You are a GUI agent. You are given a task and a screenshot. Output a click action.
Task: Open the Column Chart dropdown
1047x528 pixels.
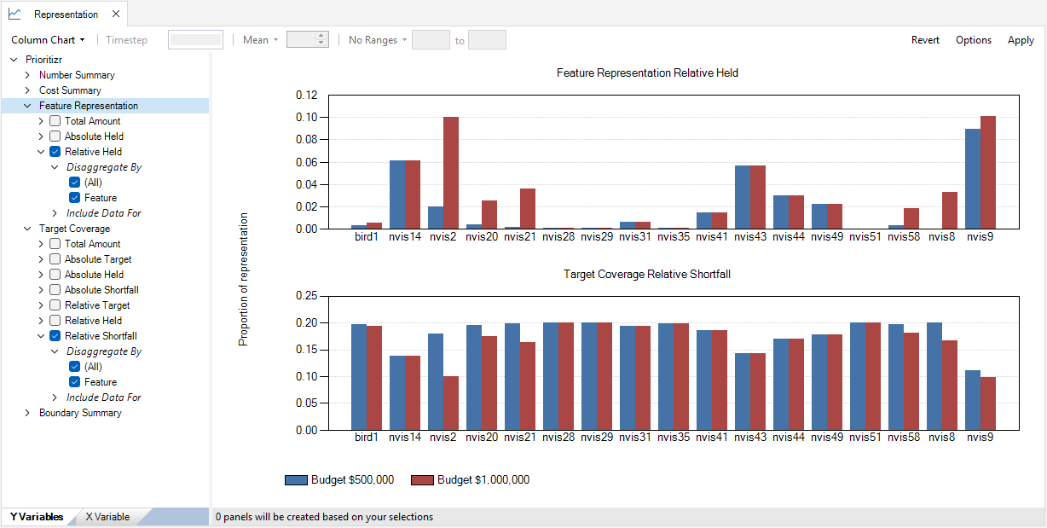tap(48, 40)
